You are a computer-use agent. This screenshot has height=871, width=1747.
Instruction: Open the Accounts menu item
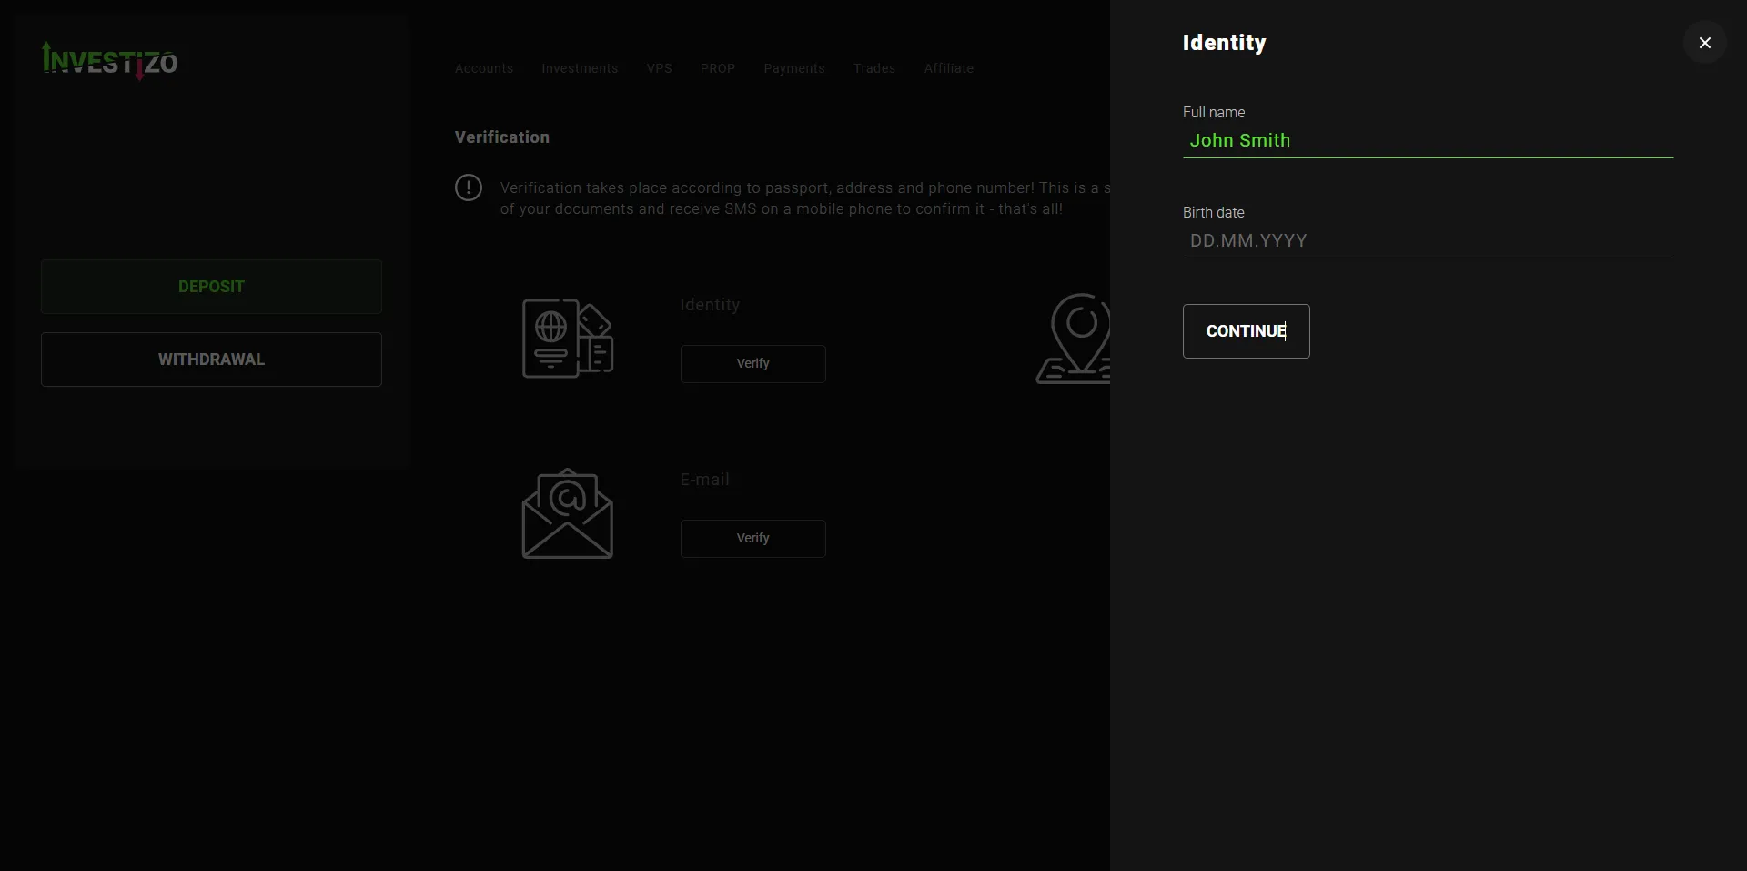click(x=484, y=68)
